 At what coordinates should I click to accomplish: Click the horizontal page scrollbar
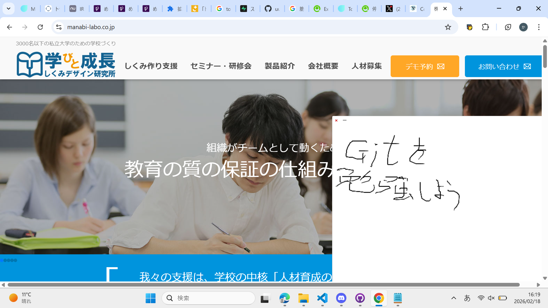[x=263, y=285]
